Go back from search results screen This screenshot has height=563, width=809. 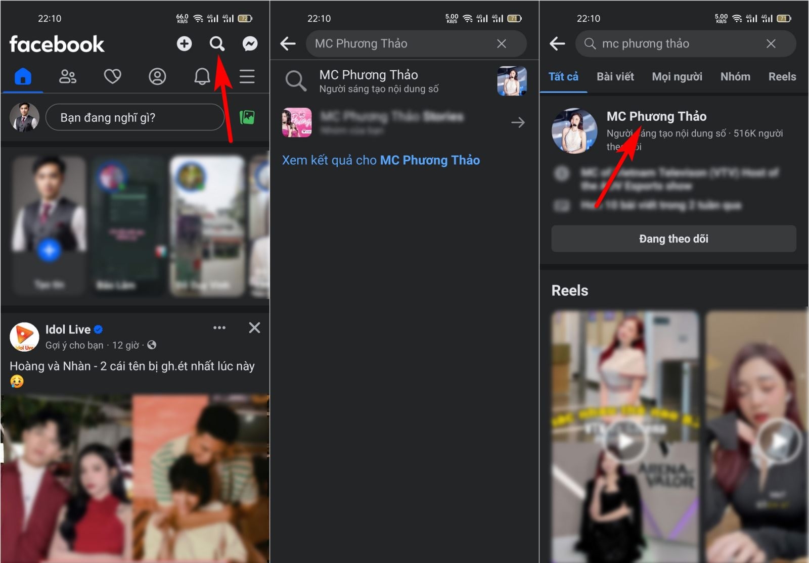pos(557,44)
